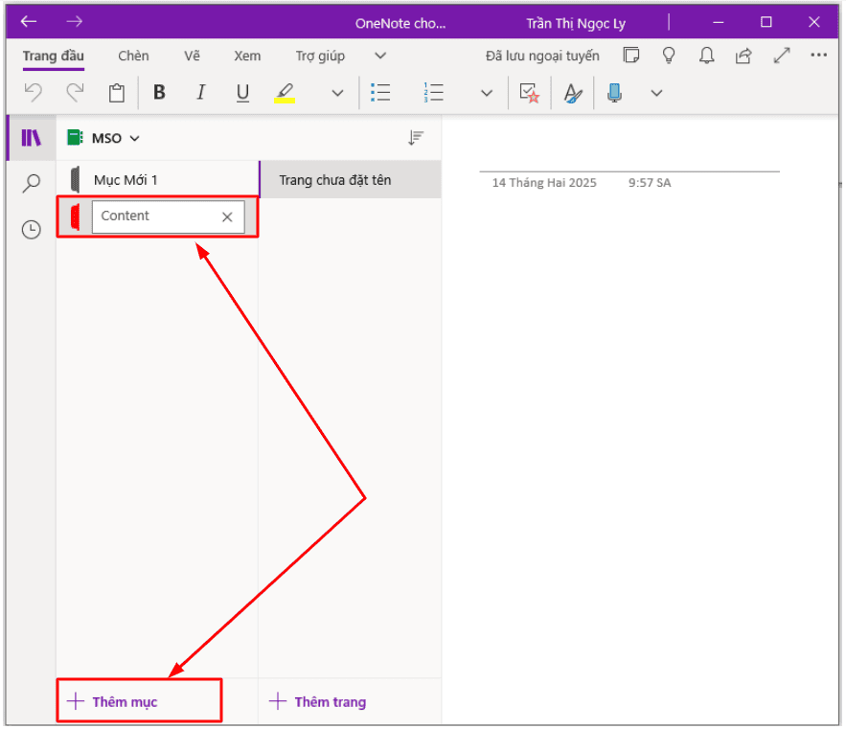Insert a bulleted list
846x729 pixels.
pos(380,93)
